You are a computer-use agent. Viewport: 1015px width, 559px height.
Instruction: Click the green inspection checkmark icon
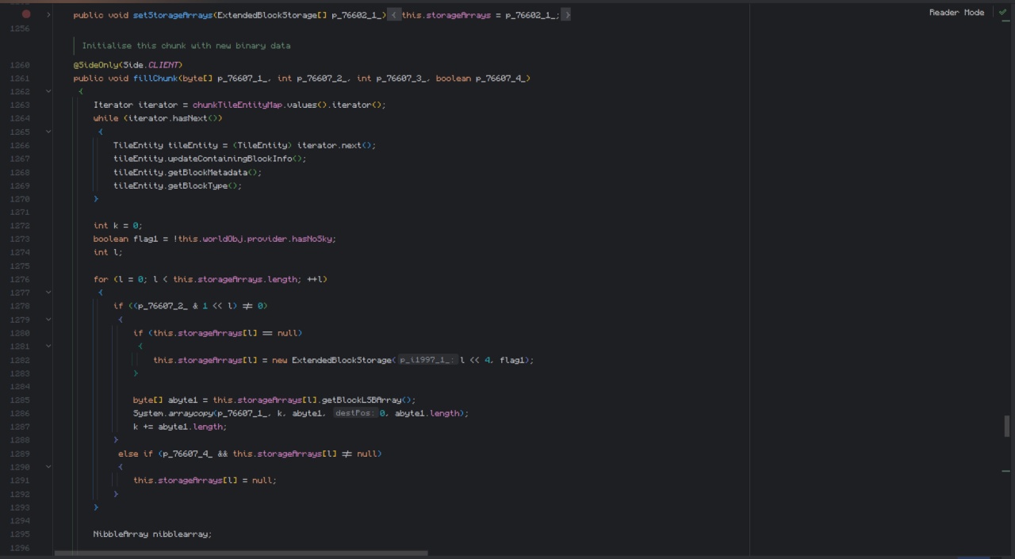tap(1002, 13)
